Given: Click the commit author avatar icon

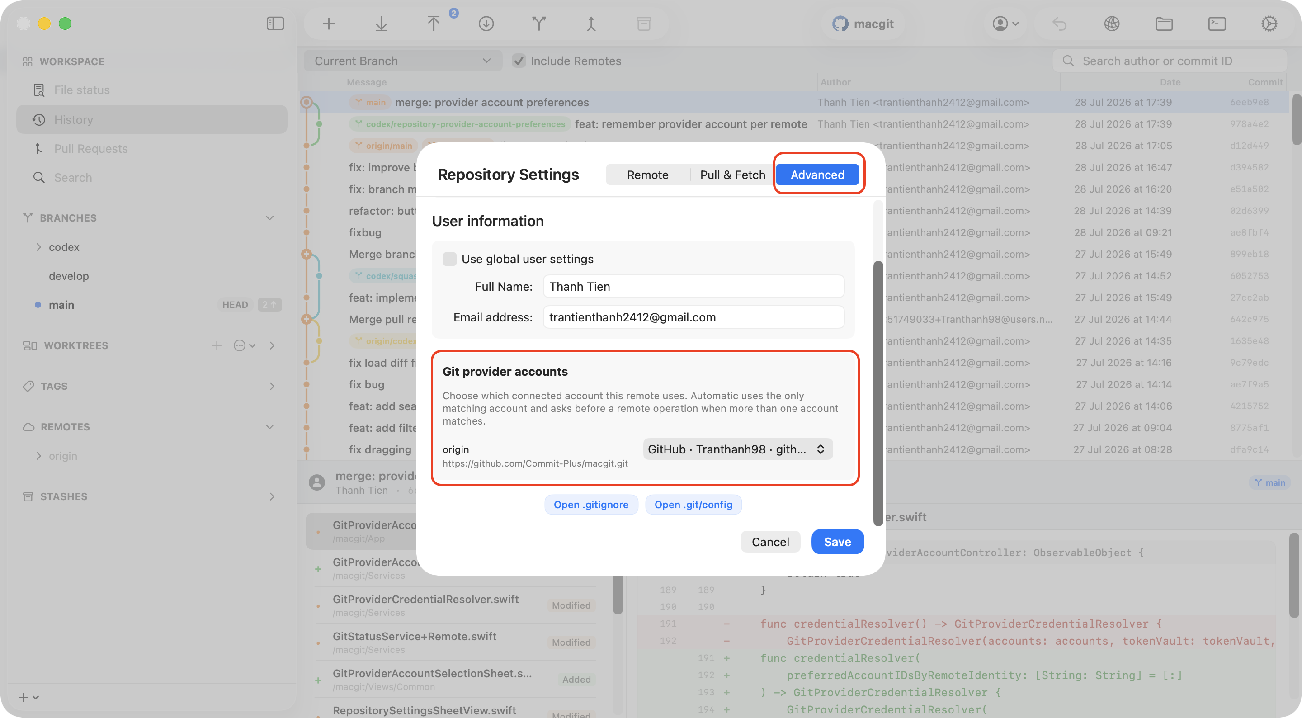Looking at the screenshot, I should pos(317,482).
